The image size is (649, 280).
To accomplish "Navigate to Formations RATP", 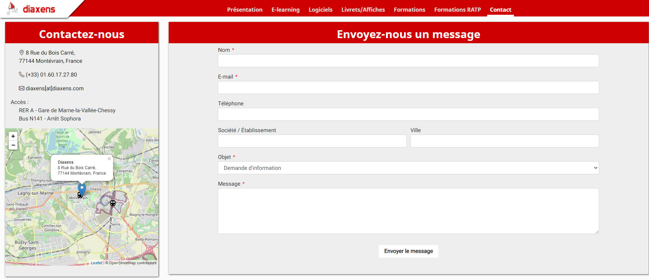I will tap(457, 10).
